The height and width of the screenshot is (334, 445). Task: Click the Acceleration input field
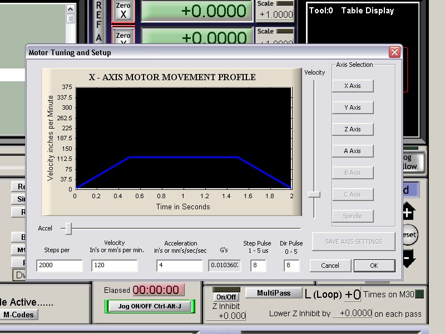[179, 266]
